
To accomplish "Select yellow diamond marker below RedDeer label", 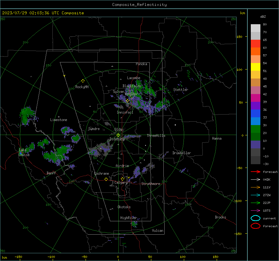I will 127,101.
